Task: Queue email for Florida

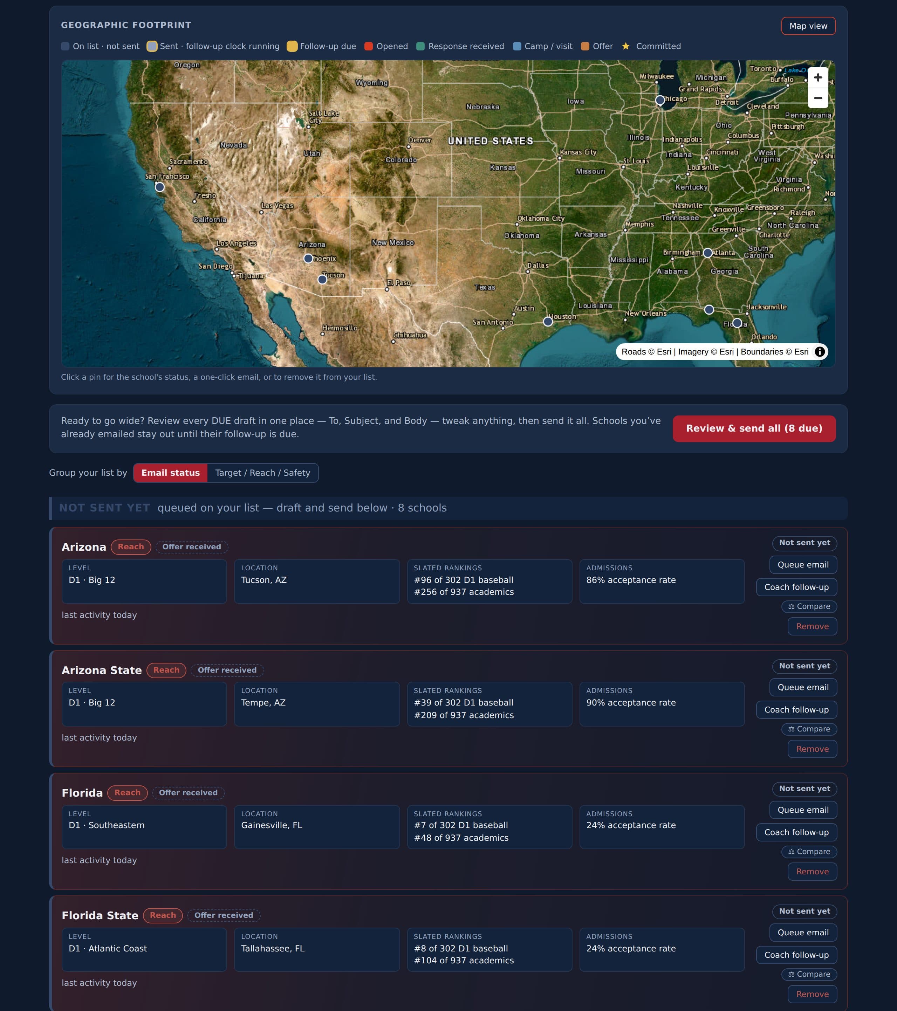Action: pyautogui.click(x=803, y=810)
